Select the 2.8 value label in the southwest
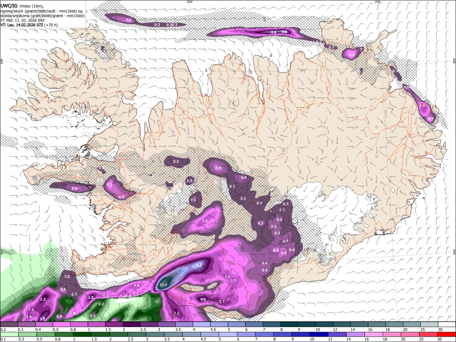Image resolution: width=456 pixels, height=342 pixels. 91,298
